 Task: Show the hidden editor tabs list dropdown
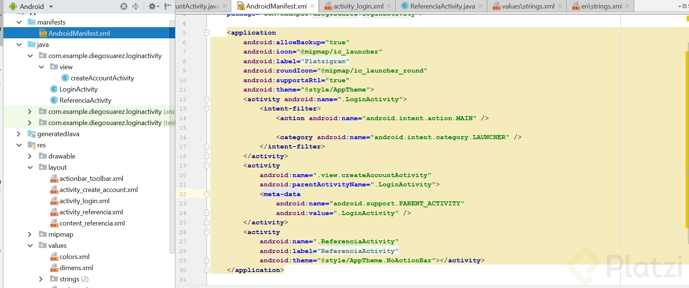click(x=683, y=6)
